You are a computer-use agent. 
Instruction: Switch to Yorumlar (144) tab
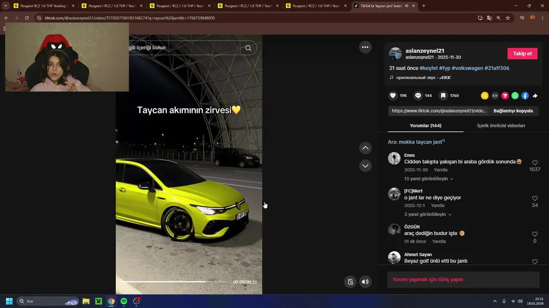pyautogui.click(x=425, y=125)
